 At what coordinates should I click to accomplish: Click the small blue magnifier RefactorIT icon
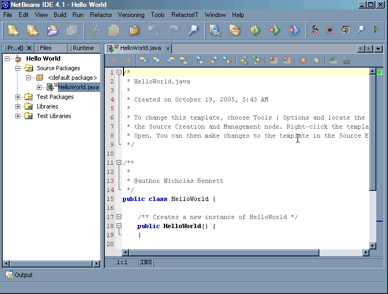360,30
